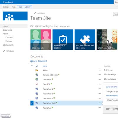Click the file type column header icon

point(37,66)
